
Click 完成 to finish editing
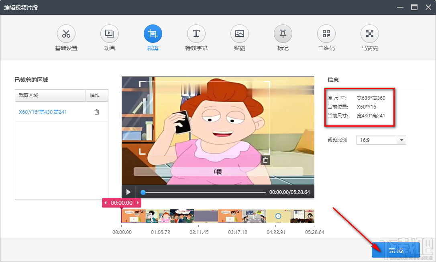coord(395,250)
